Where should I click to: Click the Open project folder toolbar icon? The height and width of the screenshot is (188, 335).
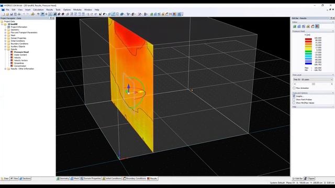(7, 14)
